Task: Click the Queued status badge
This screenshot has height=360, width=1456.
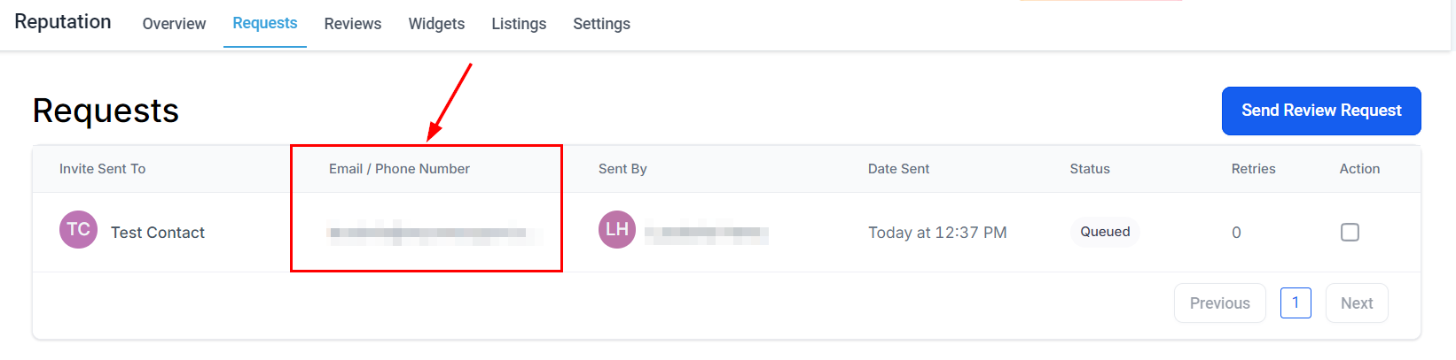Action: click(x=1105, y=232)
